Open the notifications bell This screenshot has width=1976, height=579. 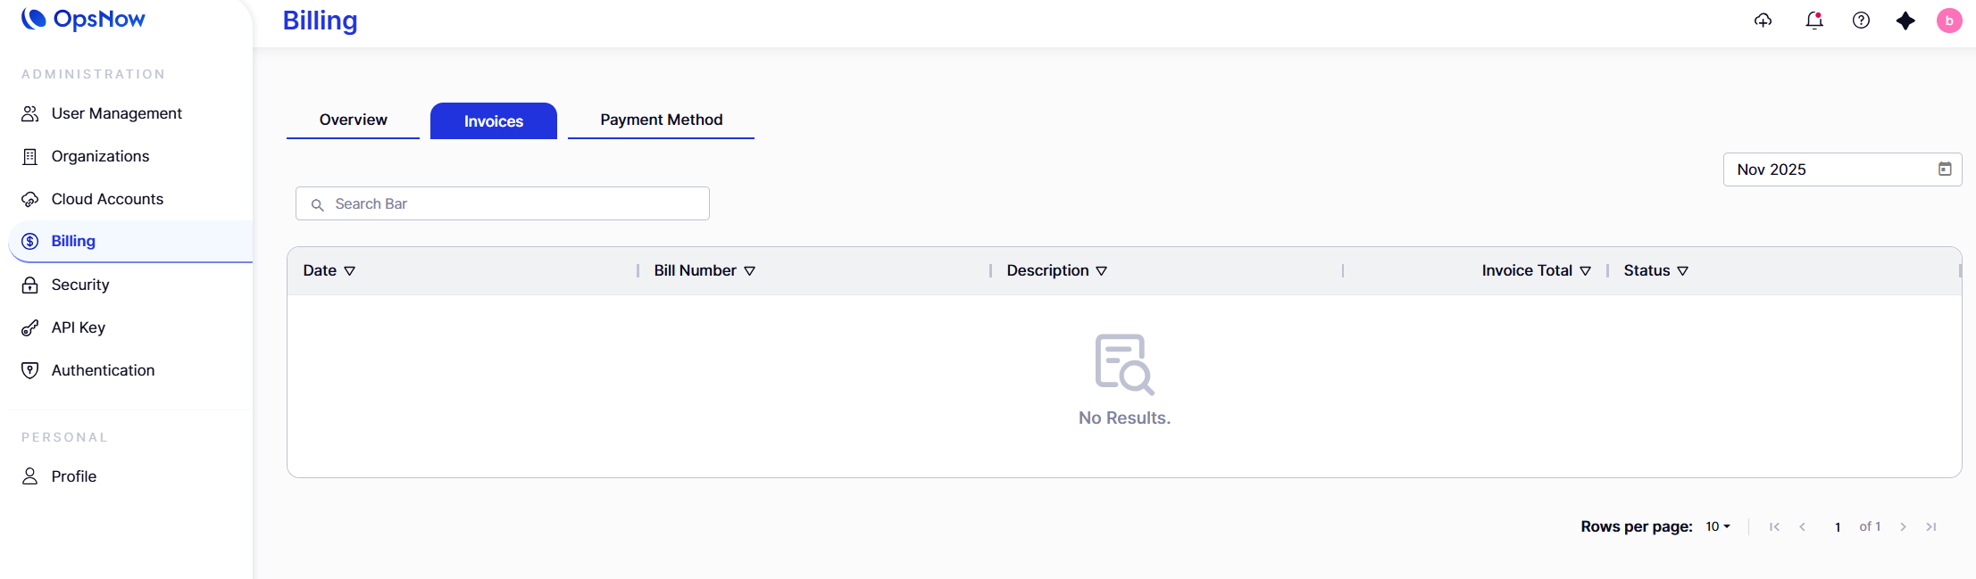(1813, 21)
